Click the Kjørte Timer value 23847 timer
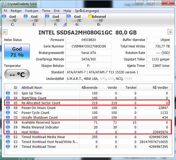 [x=159, y=66]
